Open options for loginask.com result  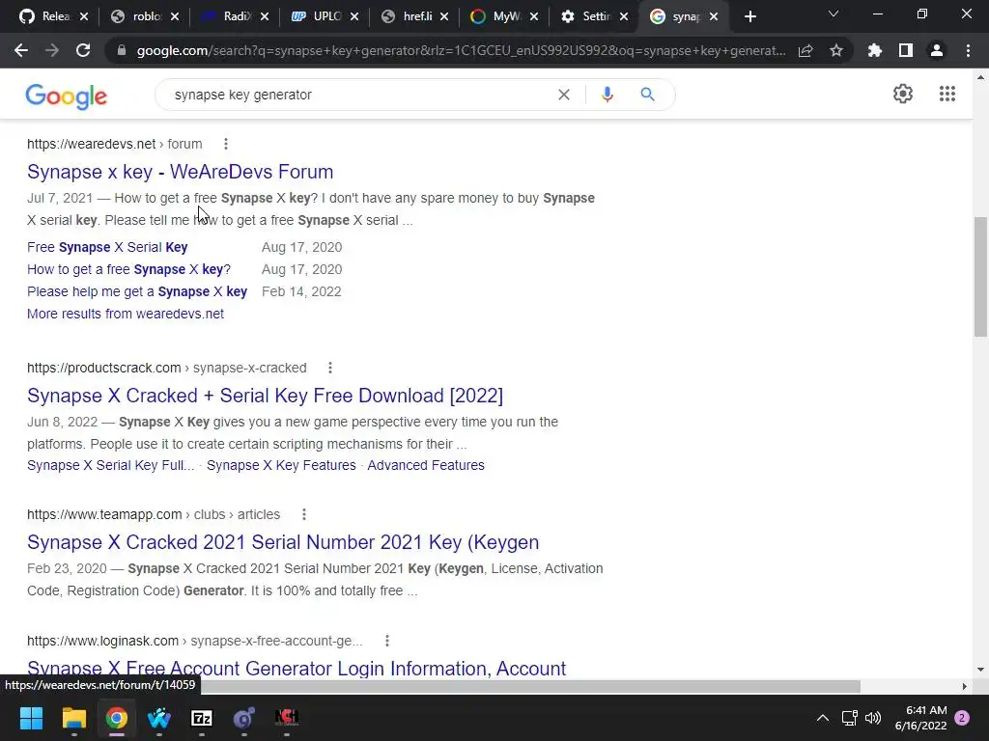387,641
